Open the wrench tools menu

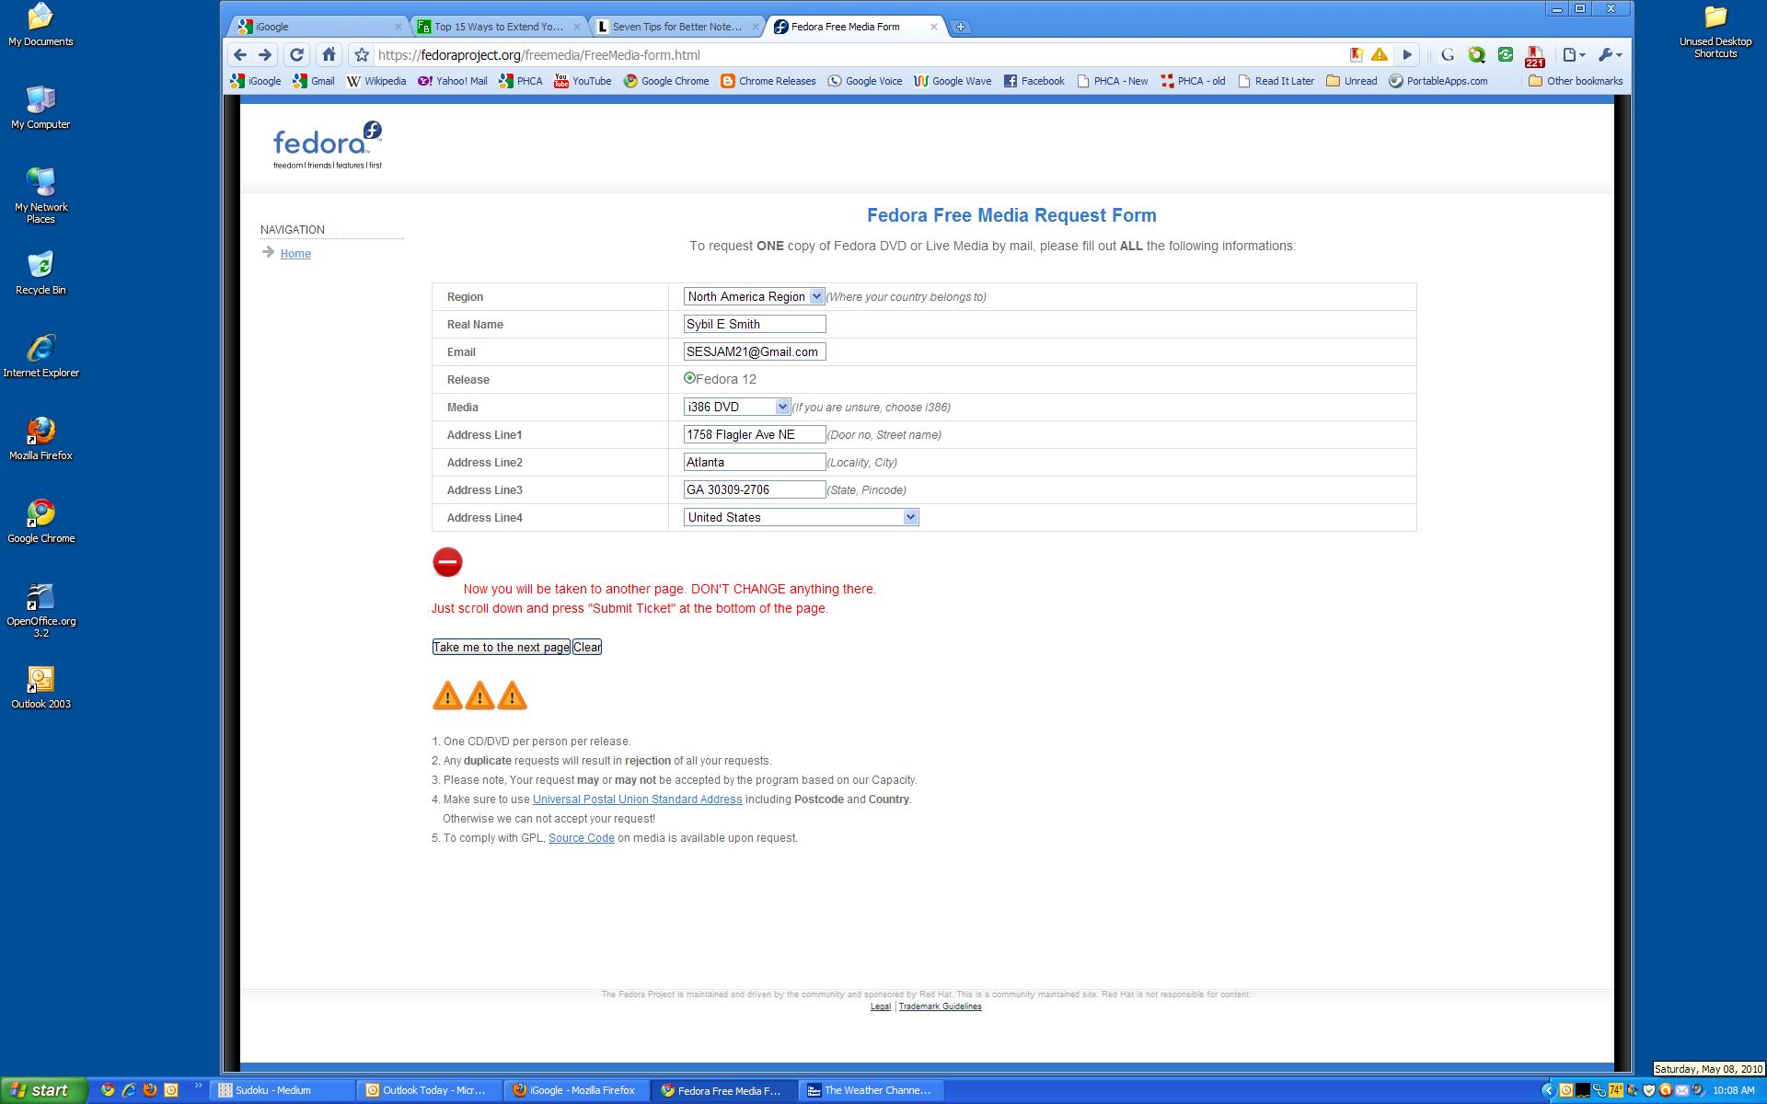(1610, 55)
